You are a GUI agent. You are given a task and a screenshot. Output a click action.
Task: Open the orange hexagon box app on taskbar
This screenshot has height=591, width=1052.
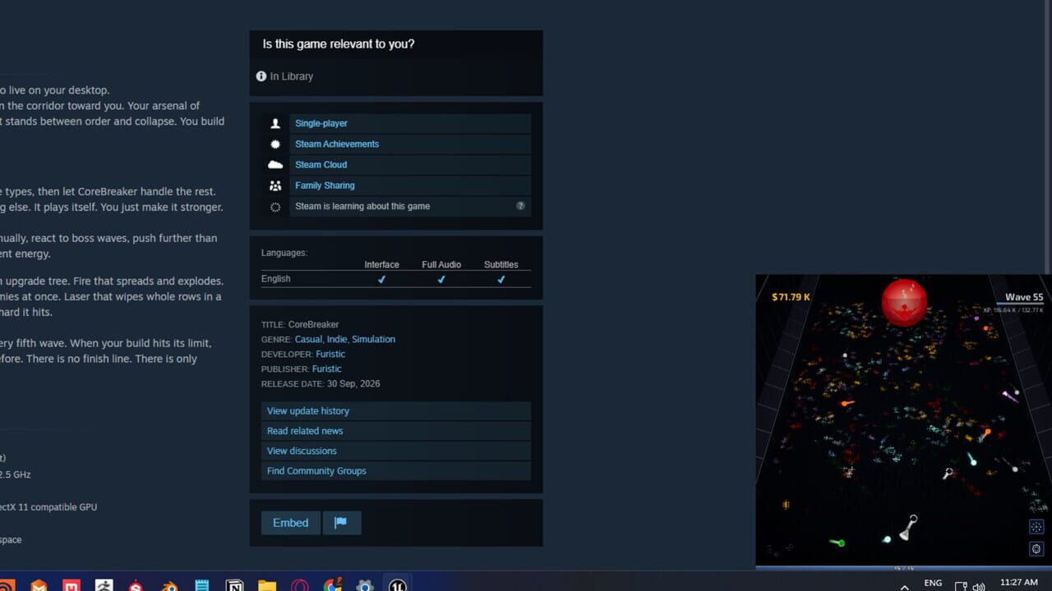39,586
